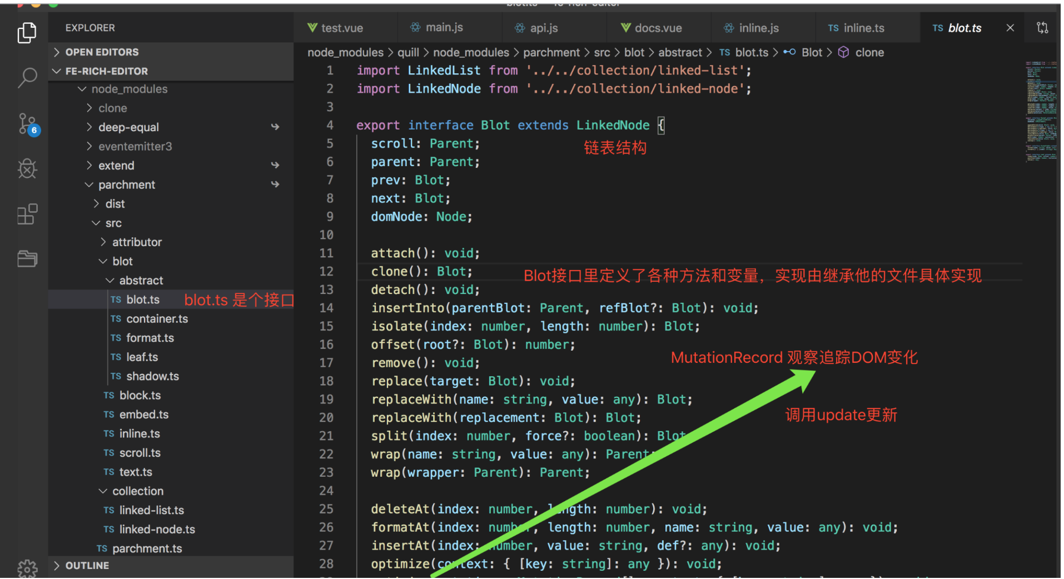
Task: Expand the dist folder chevron
Action: (96, 204)
